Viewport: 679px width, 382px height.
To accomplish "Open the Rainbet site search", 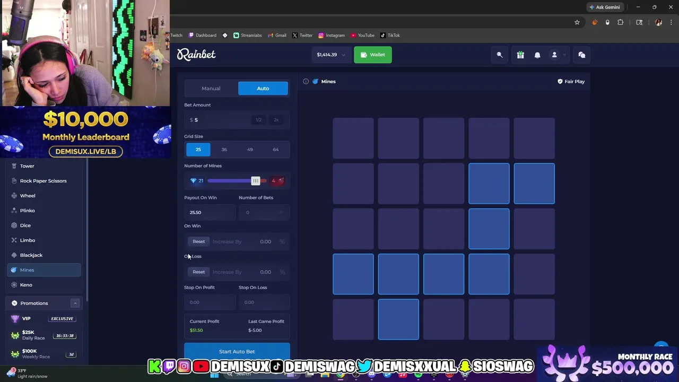I will pyautogui.click(x=500, y=55).
